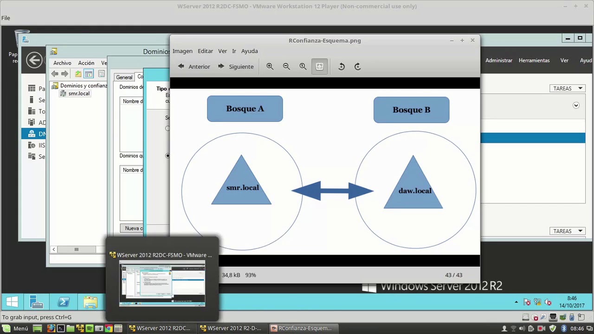Zoom out in the image viewer
This screenshot has height=334, width=594.
pos(286,66)
